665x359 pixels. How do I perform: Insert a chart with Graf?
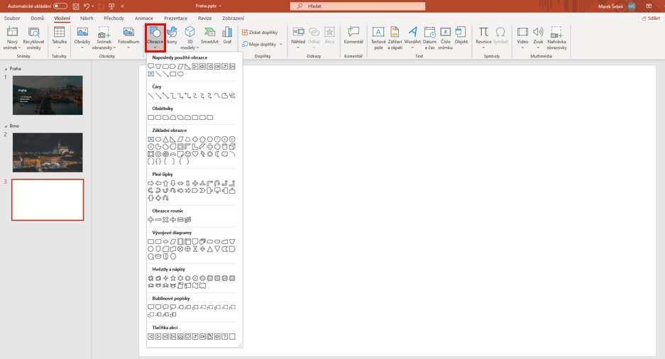pos(227,35)
